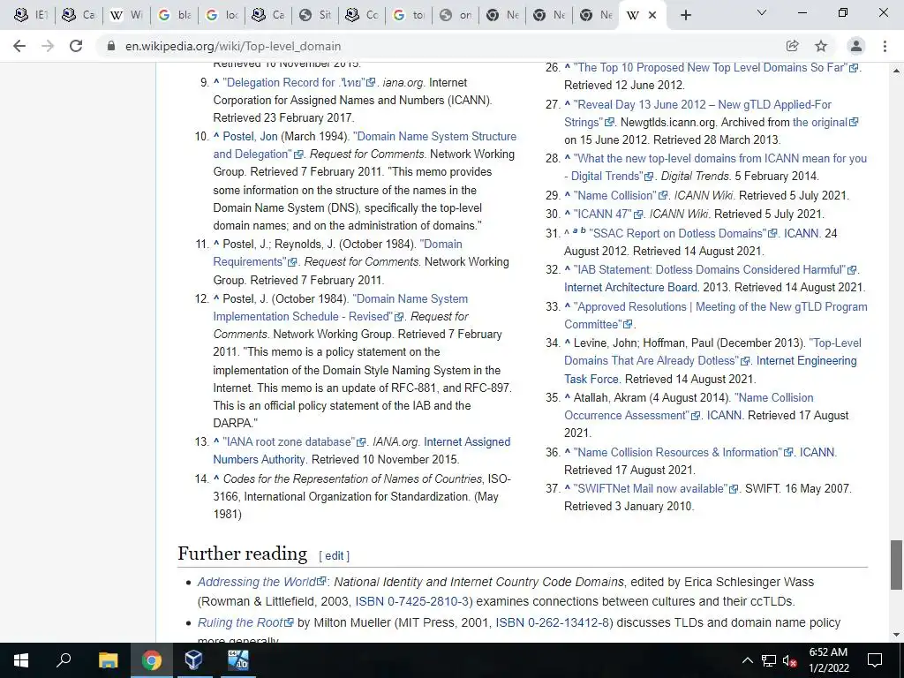This screenshot has height=678, width=904.
Task: Switch to the first tab labeled IE
Action: tap(31, 16)
